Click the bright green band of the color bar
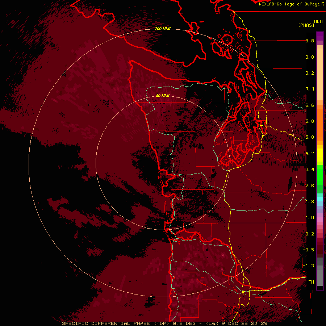 click(x=320, y=175)
